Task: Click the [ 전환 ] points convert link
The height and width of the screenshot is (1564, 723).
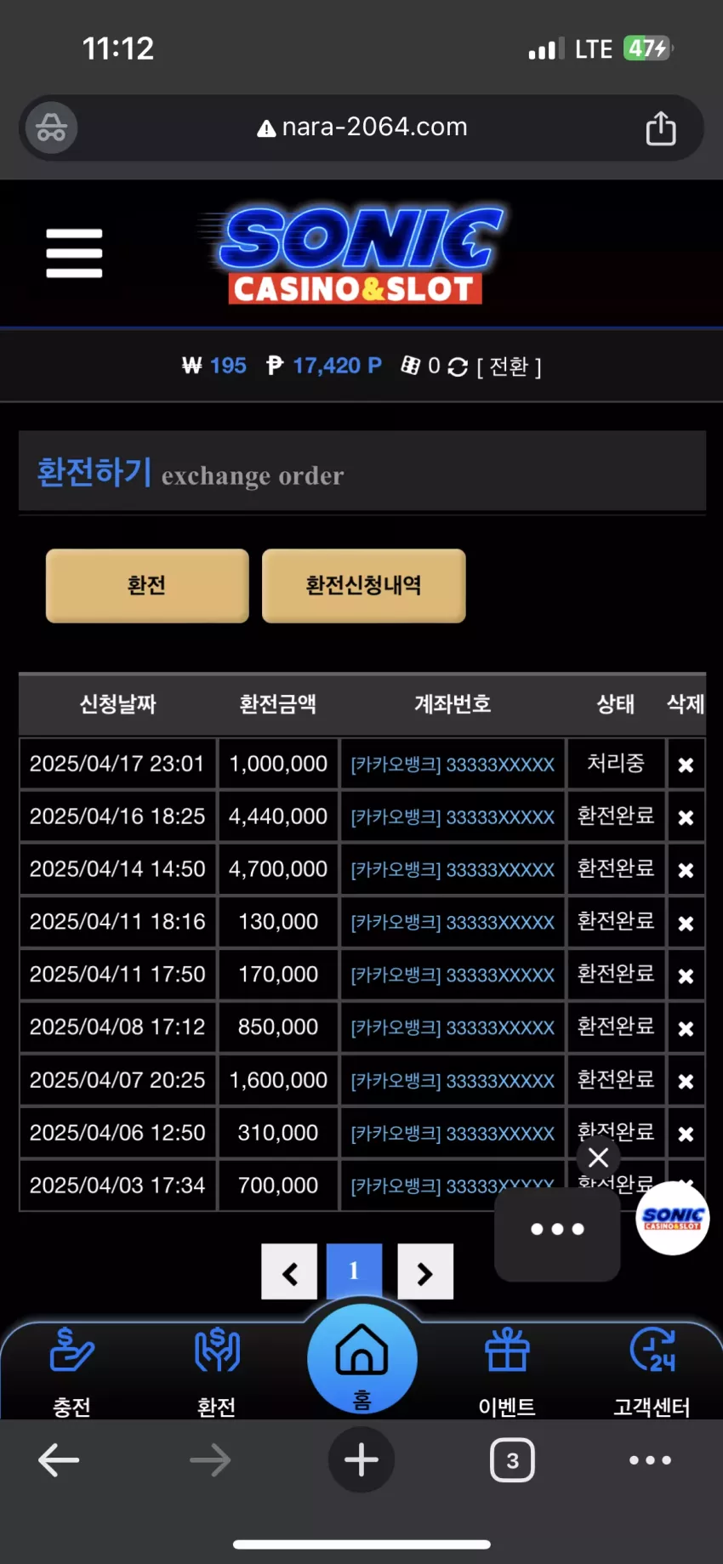Action: pyautogui.click(x=509, y=367)
